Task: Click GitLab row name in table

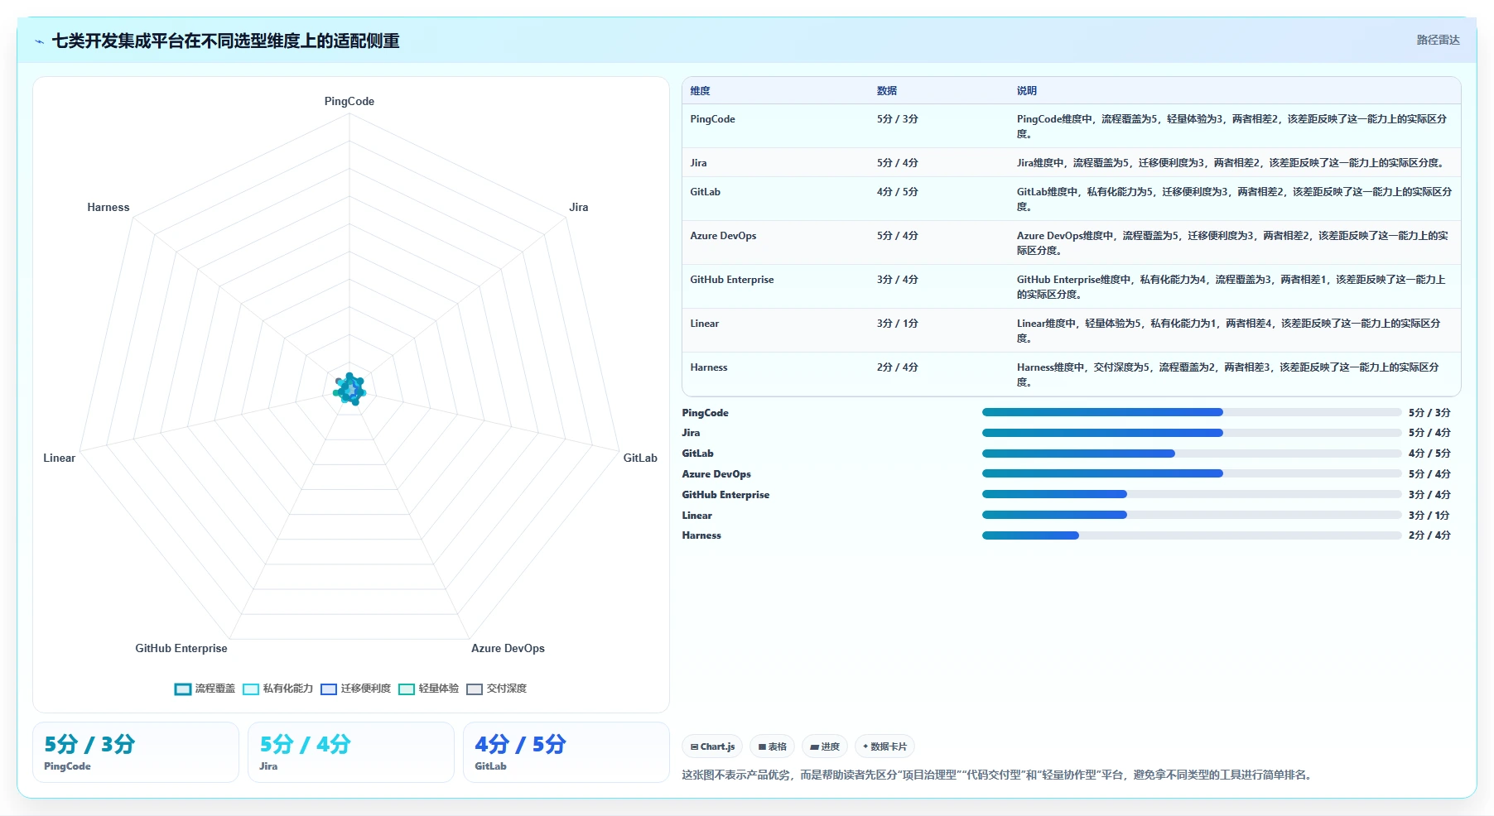Action: 705,192
